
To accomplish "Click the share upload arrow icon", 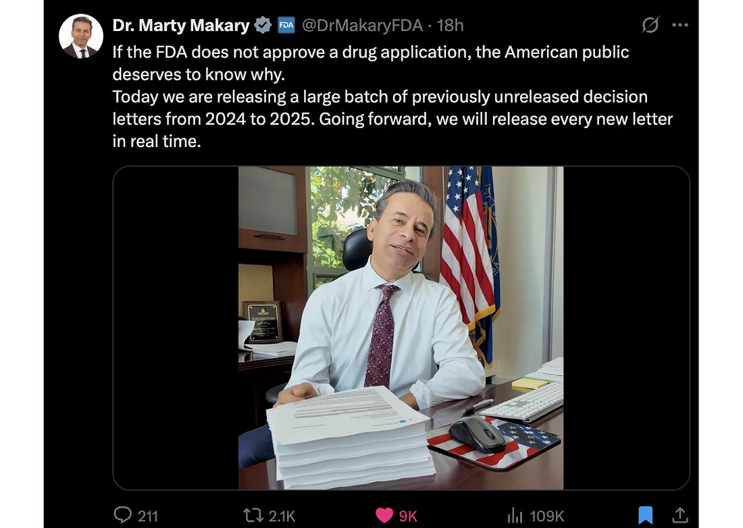I will (x=680, y=515).
